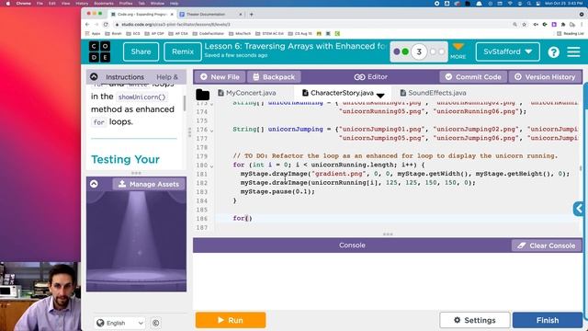The height and width of the screenshot is (331, 588).
Task: Click the instructions panel scrollbar
Action: pyautogui.click(x=184, y=103)
